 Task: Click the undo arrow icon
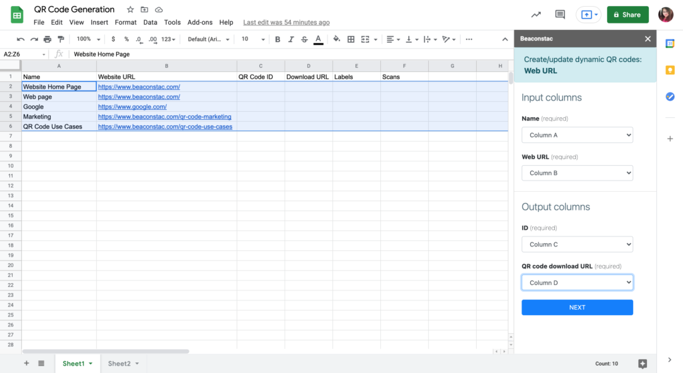pos(21,39)
